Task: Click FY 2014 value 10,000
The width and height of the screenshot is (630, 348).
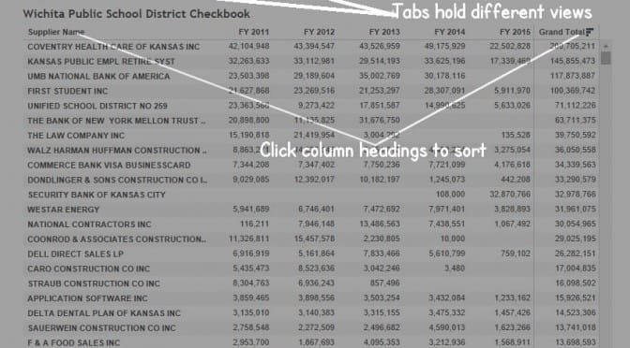Action: [453, 239]
